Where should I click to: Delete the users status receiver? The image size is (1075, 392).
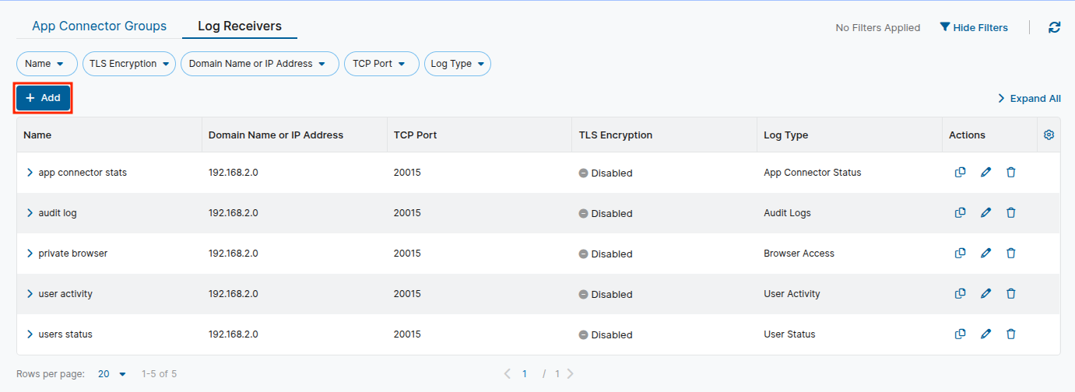tap(1010, 334)
